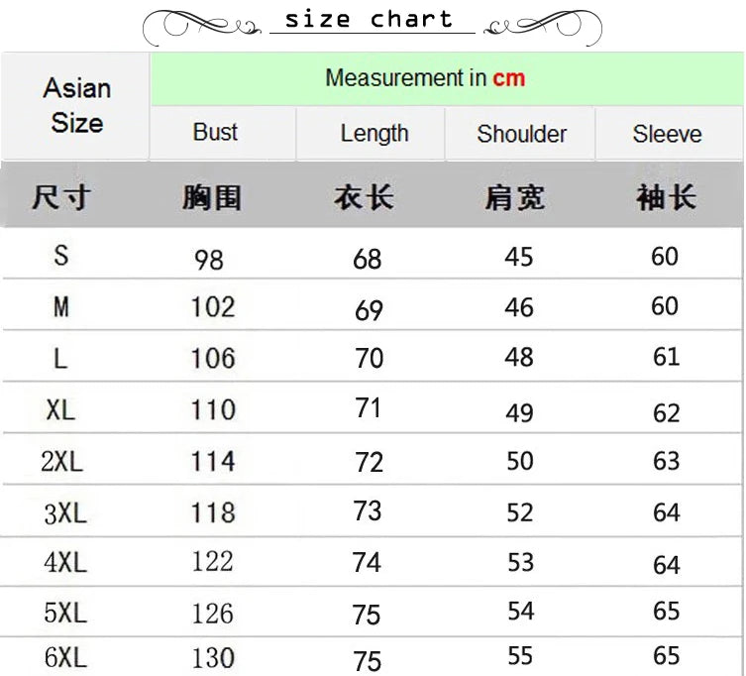Select the XL size row label
The height and width of the screenshot is (676, 746).
point(60,409)
